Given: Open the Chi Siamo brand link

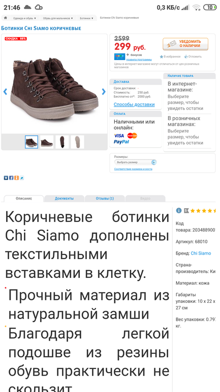Looking at the screenshot, I should (x=201, y=253).
